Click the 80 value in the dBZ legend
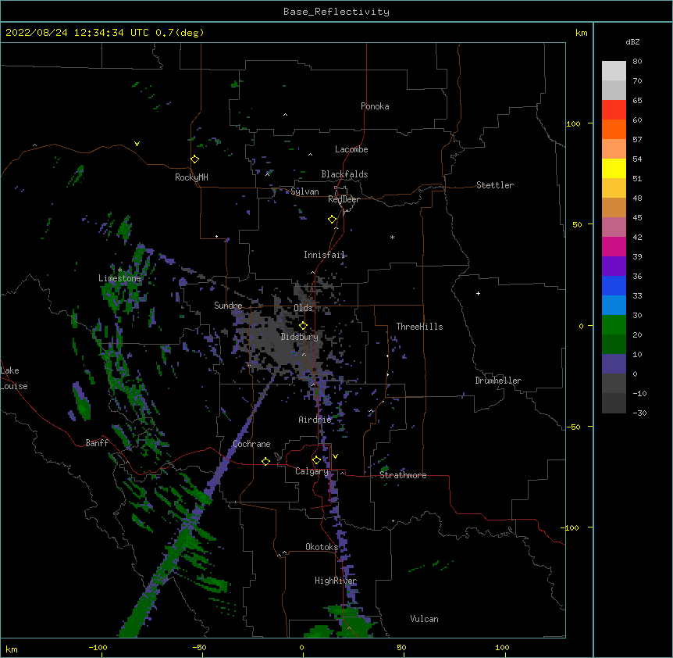The height and width of the screenshot is (658, 673). pyautogui.click(x=637, y=62)
